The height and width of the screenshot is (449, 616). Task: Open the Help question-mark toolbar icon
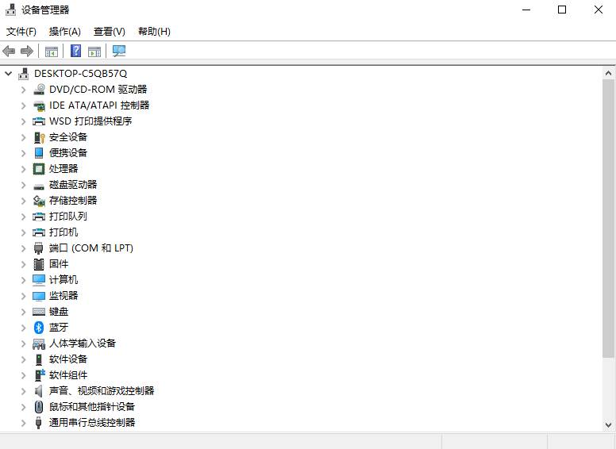click(75, 51)
